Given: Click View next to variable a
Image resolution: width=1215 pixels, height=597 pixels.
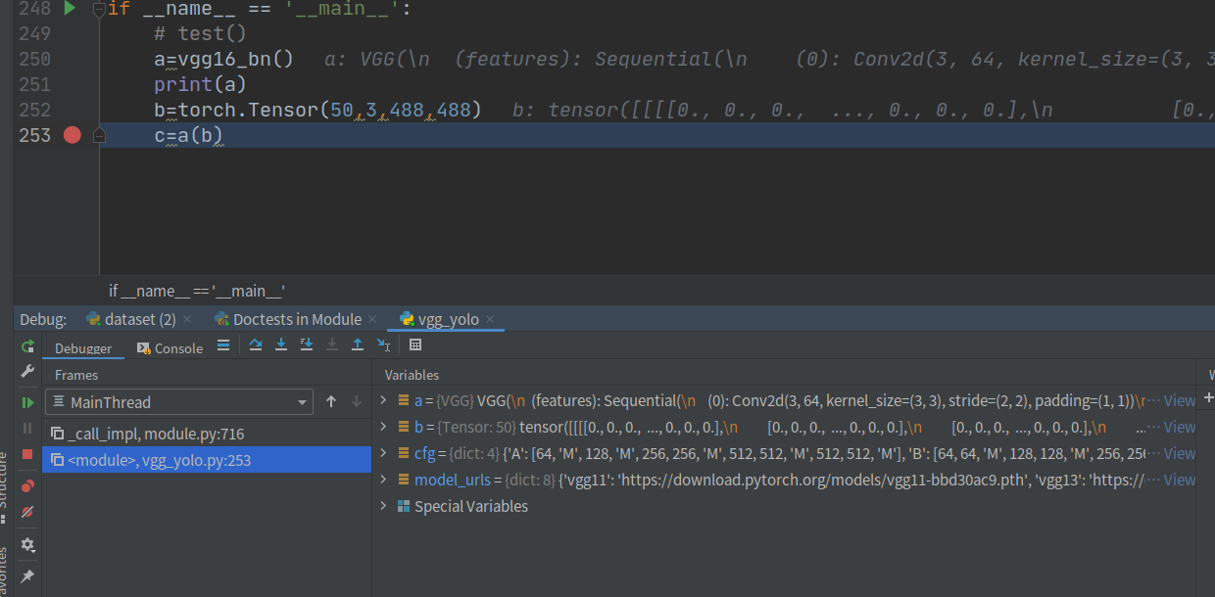Looking at the screenshot, I should pos(1180,400).
